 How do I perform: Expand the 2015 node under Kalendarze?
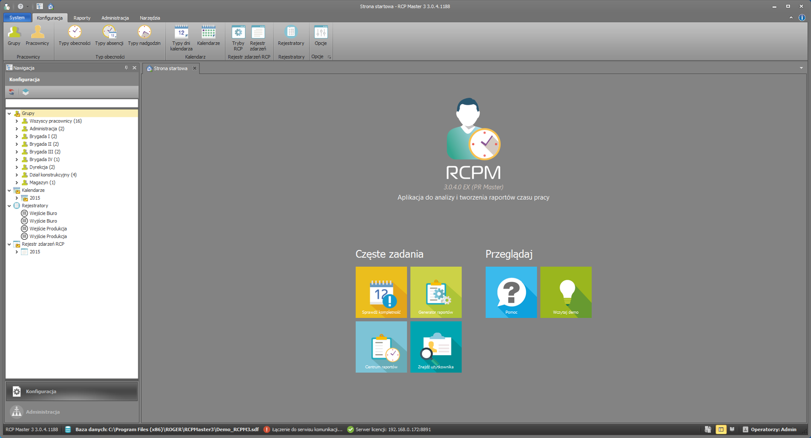tap(17, 198)
